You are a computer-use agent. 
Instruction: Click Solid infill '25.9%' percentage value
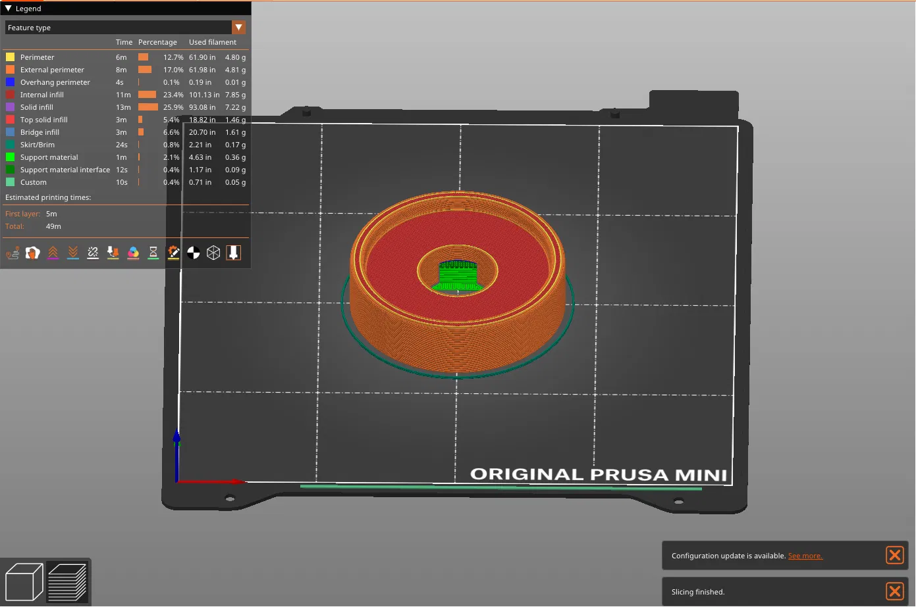click(x=173, y=107)
